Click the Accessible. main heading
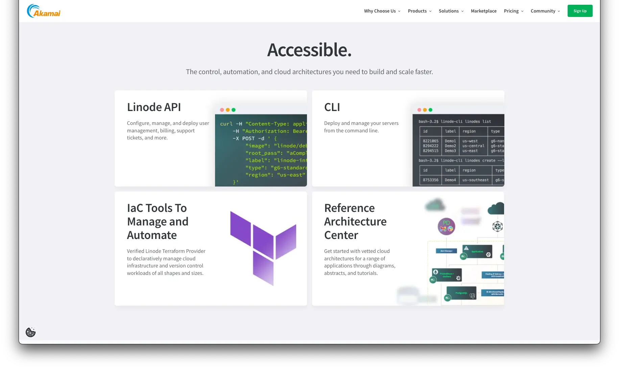The image size is (619, 369). [309, 50]
